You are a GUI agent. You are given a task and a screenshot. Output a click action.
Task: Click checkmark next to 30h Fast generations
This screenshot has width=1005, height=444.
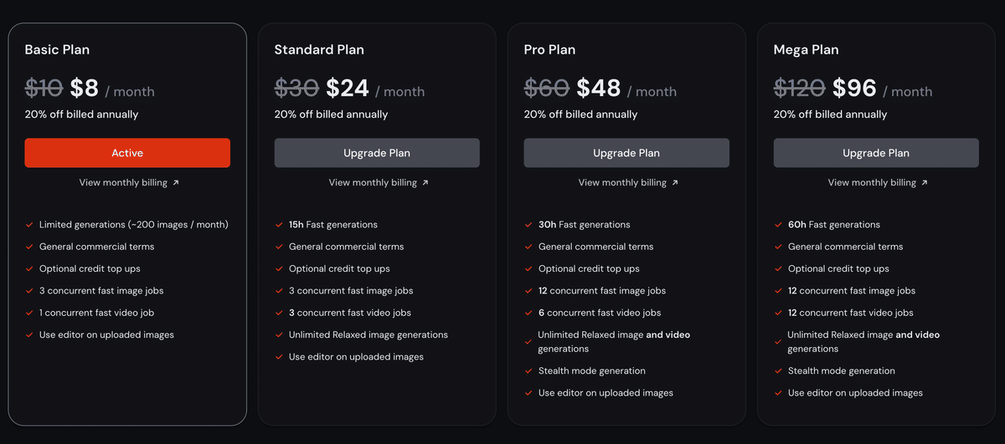[x=528, y=225]
